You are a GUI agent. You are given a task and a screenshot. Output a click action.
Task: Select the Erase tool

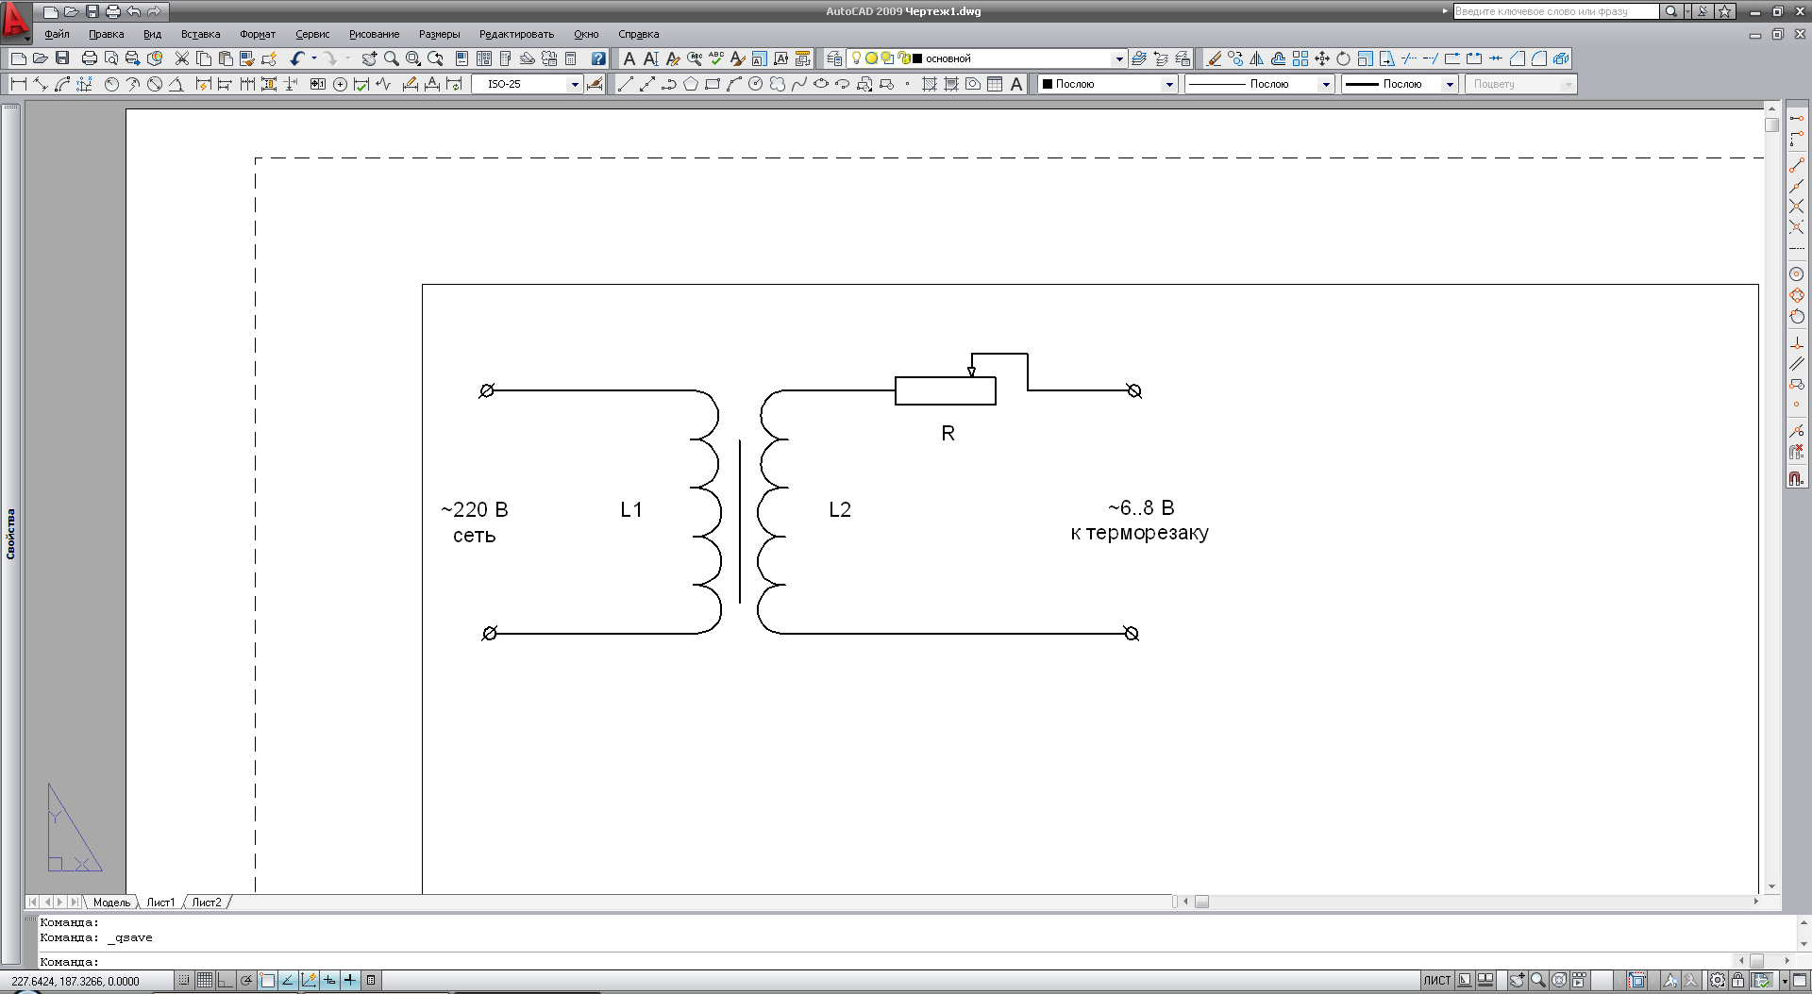coord(1214,58)
